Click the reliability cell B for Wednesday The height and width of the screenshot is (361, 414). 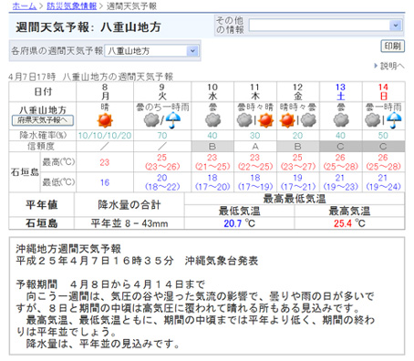click(212, 147)
